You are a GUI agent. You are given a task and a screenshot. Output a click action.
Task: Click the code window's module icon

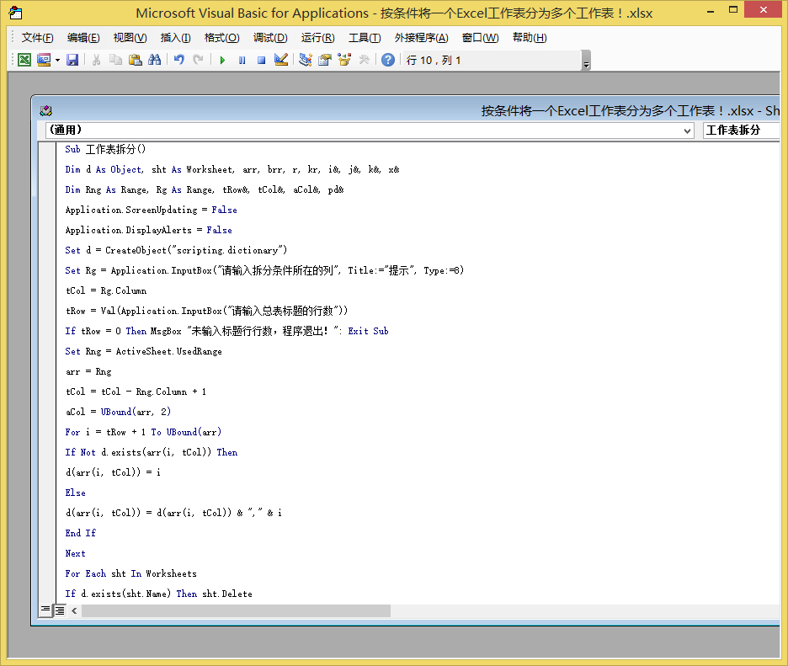pos(45,110)
